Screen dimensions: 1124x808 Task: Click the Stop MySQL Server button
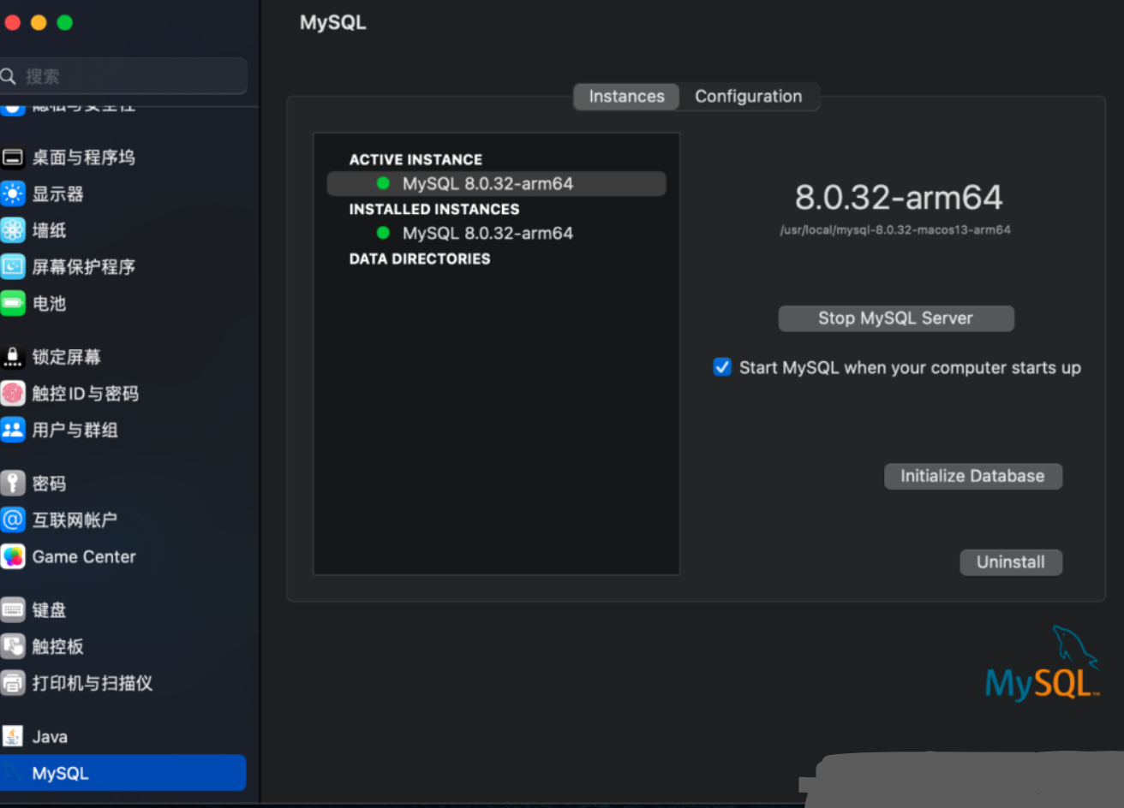[895, 318]
